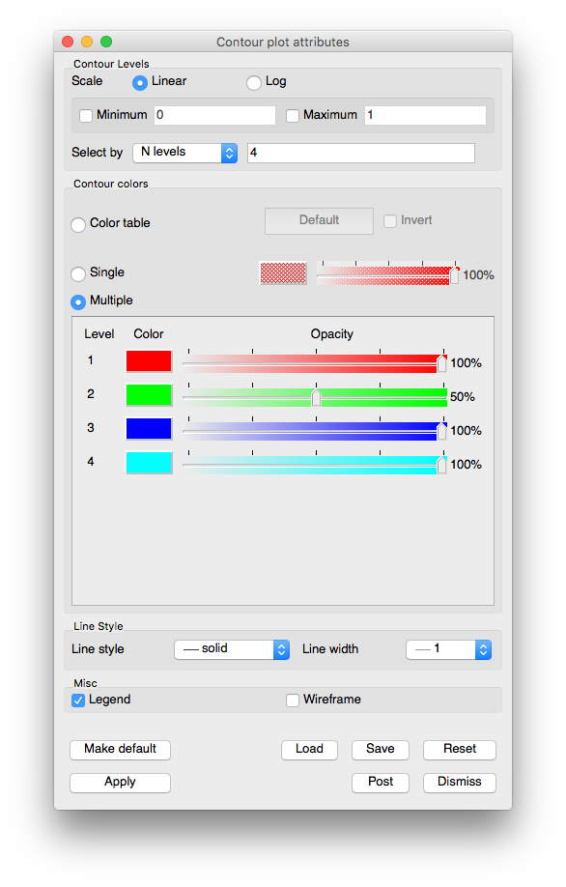Choose the Single color radio option
The width and height of the screenshot is (566, 887).
[x=78, y=273]
